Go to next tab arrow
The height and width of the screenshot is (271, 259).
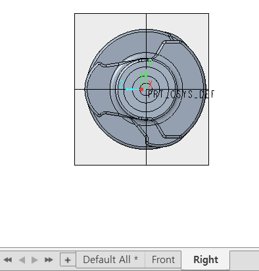35,260
